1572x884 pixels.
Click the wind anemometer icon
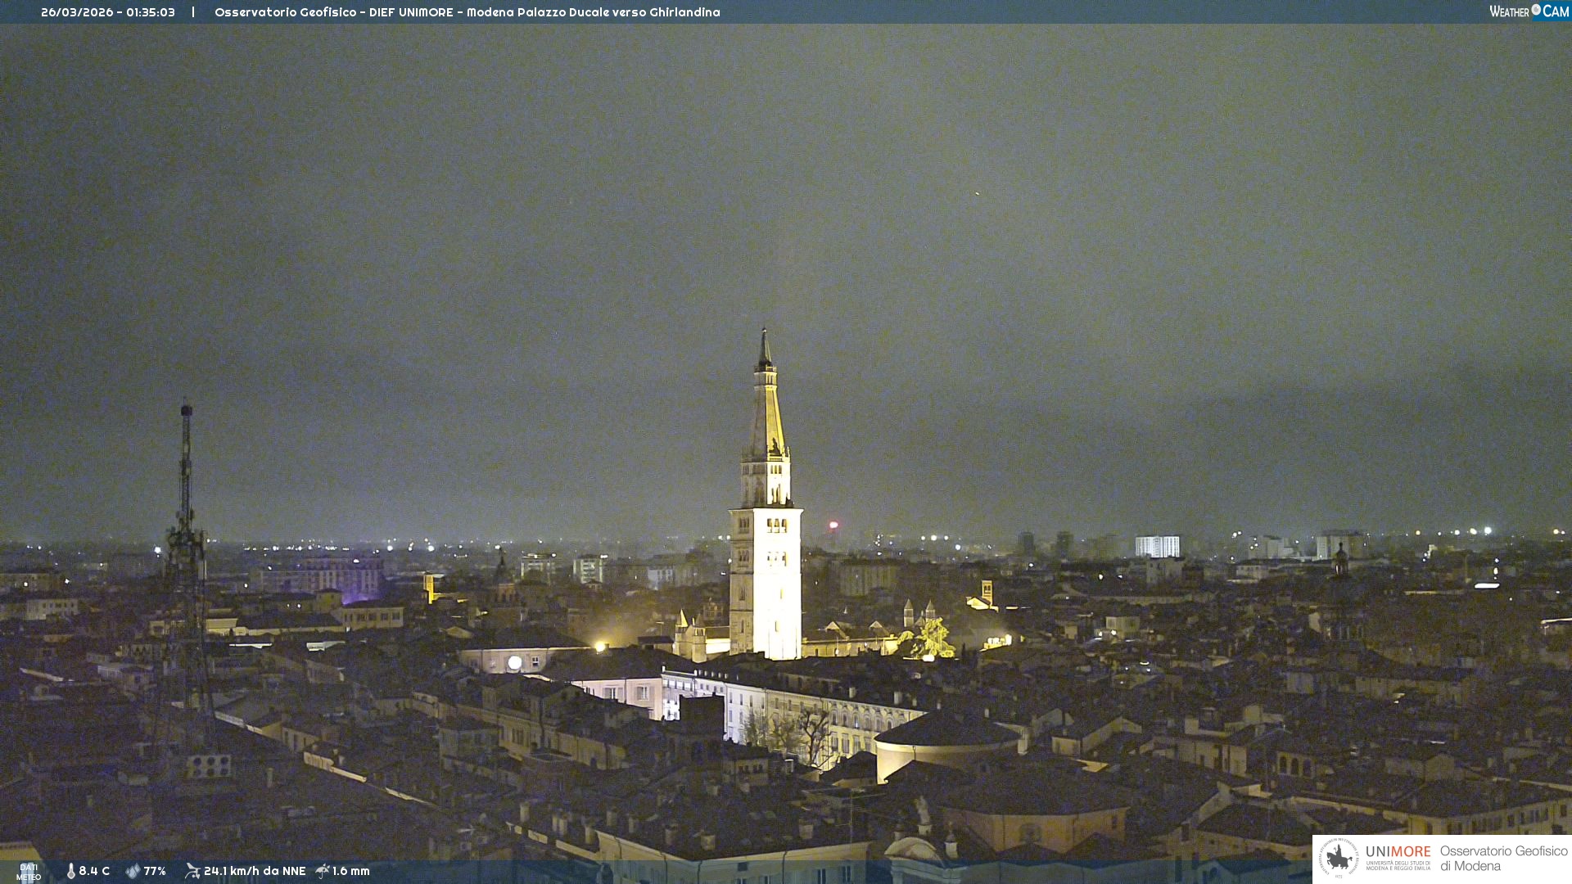click(192, 871)
